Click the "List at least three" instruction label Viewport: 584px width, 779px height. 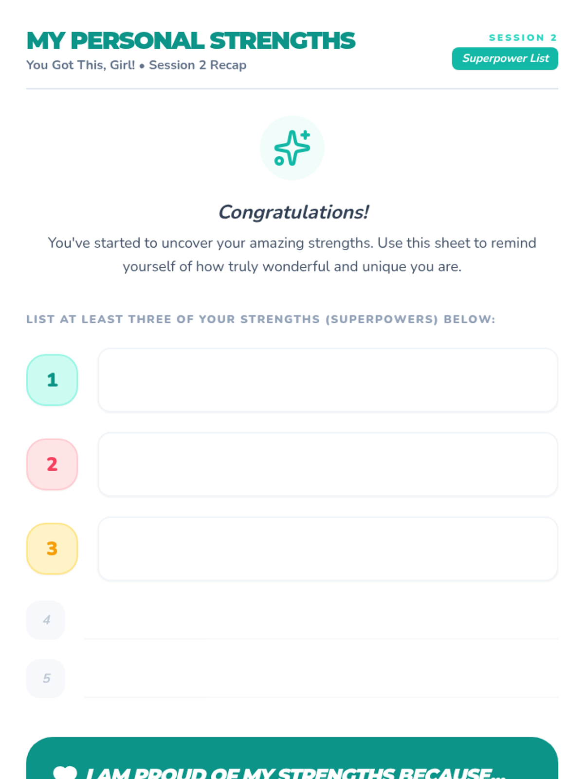point(260,319)
